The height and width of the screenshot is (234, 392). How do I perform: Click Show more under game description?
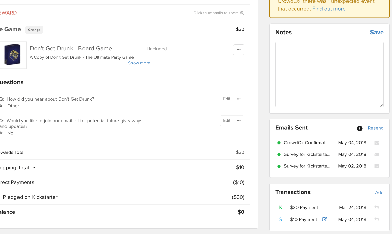139,63
